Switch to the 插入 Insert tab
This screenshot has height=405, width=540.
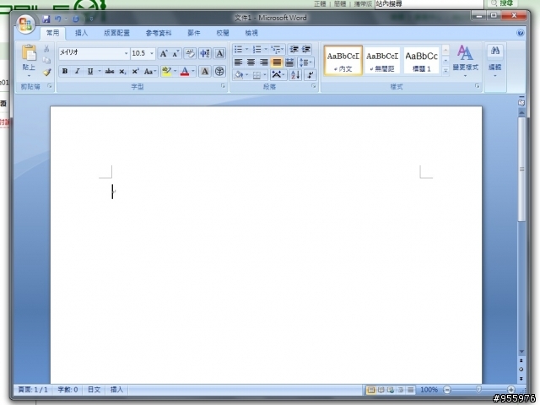(x=81, y=33)
